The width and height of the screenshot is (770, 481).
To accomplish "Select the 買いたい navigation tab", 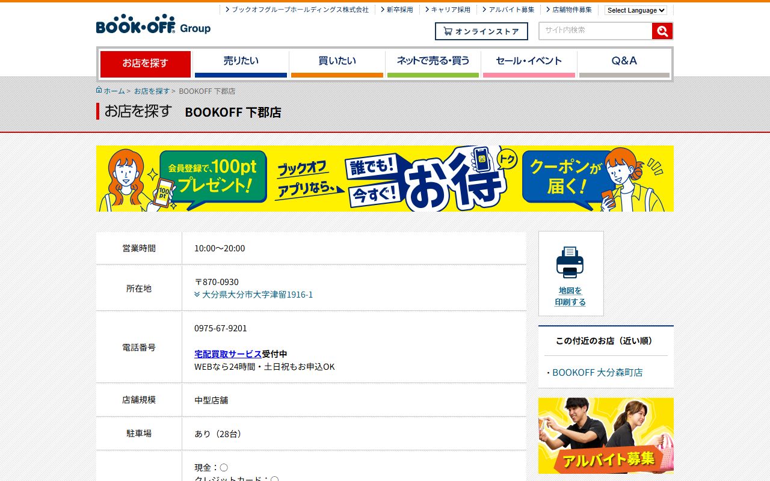I will pyautogui.click(x=337, y=64).
